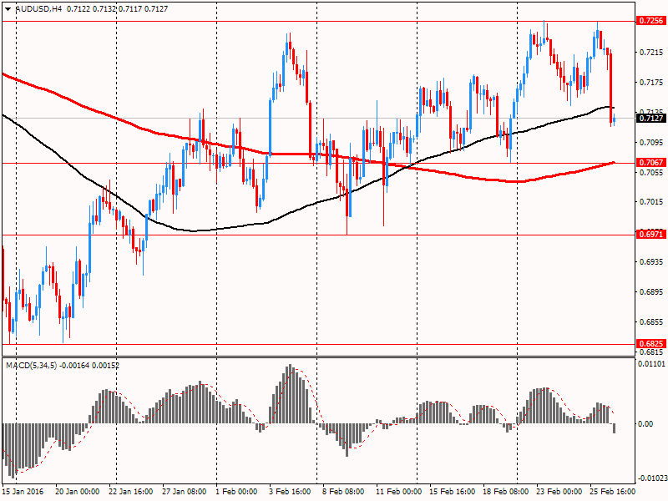Select the 0.6825 red price label
Viewport: 668px width, 501px height.
tap(650, 344)
